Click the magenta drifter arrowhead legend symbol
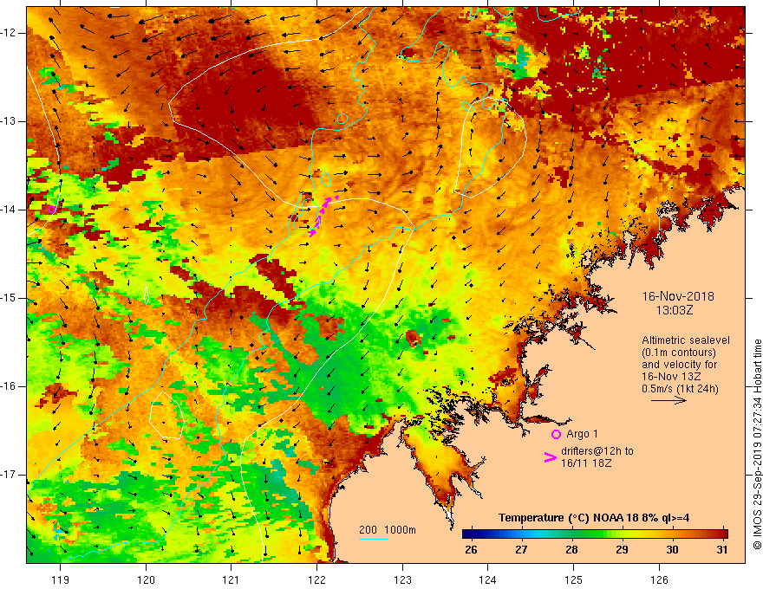 [550, 457]
